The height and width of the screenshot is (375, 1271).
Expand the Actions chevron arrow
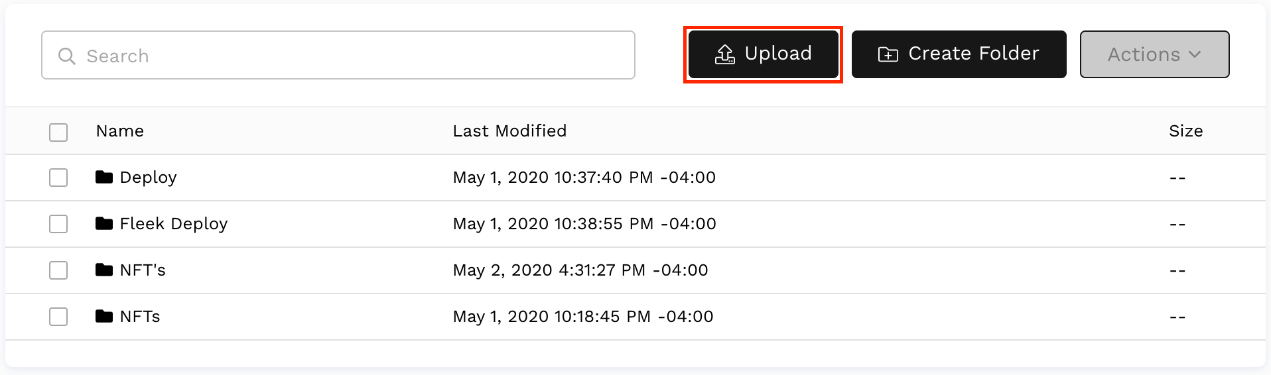1195,54
